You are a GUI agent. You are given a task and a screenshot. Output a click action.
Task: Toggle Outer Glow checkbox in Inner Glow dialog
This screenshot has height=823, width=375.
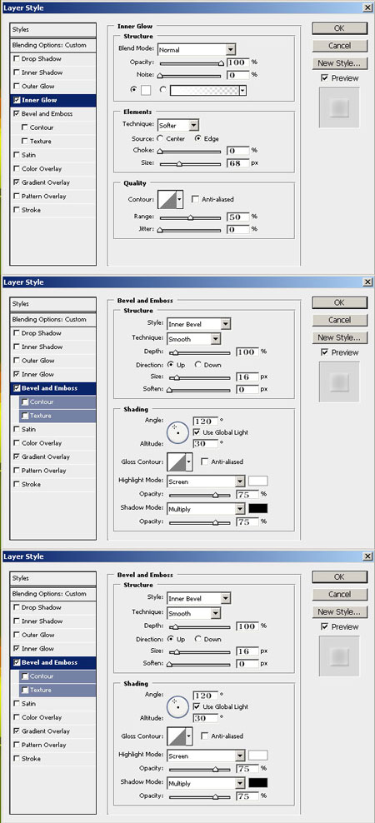[17, 86]
